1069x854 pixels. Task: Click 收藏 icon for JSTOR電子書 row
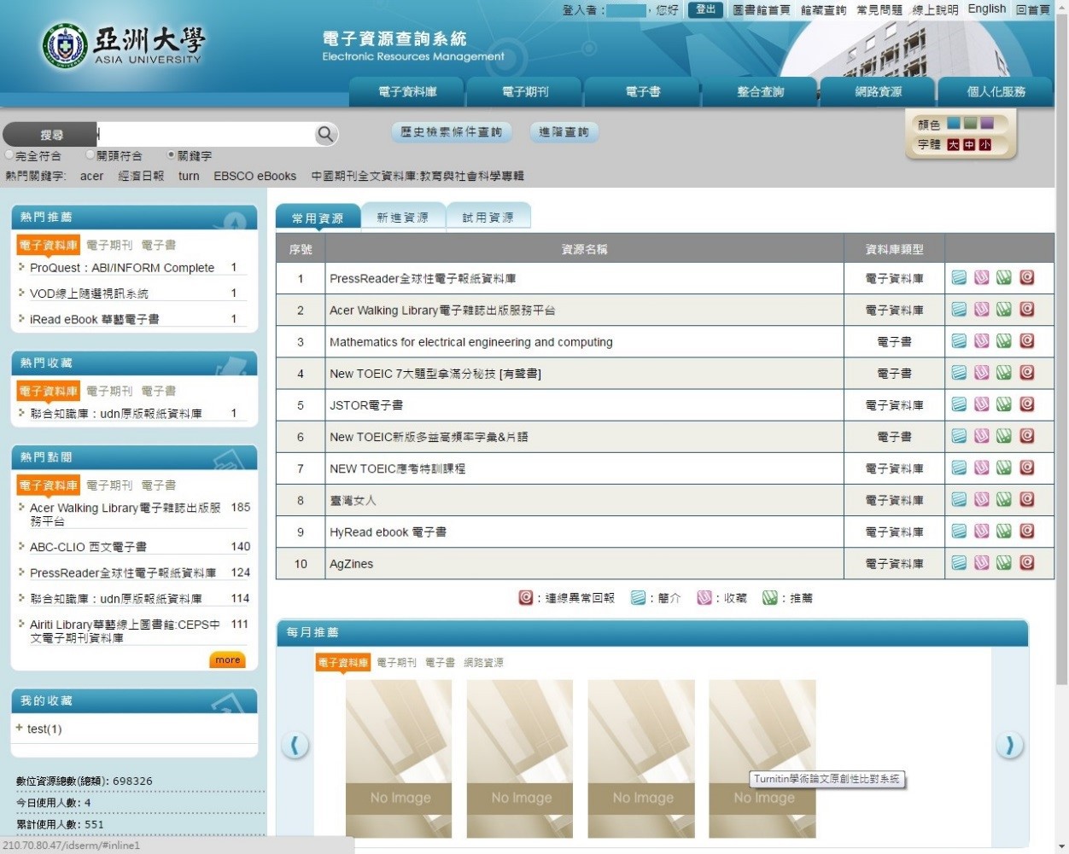982,404
